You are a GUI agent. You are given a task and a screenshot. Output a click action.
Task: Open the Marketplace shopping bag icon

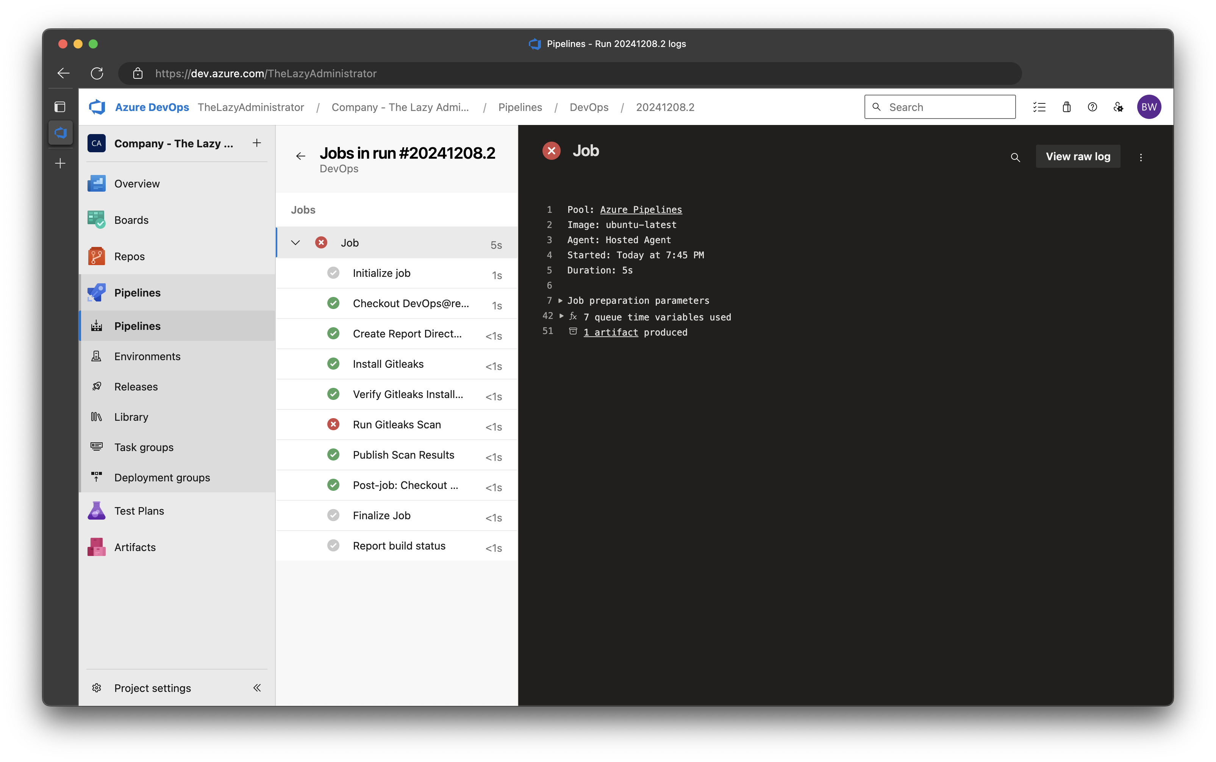coord(1066,107)
